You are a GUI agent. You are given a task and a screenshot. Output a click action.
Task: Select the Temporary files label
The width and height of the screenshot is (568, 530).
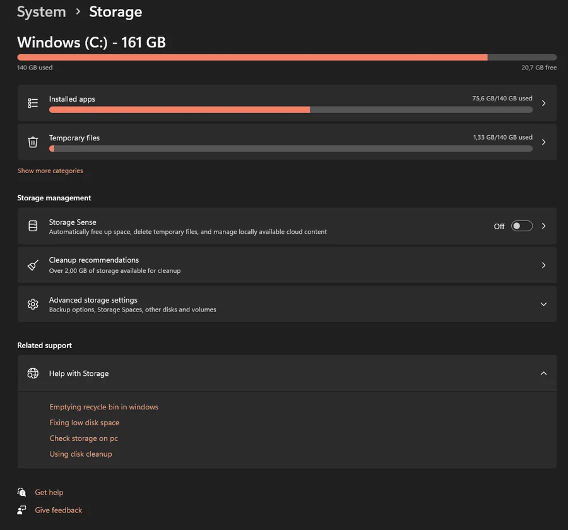(74, 138)
